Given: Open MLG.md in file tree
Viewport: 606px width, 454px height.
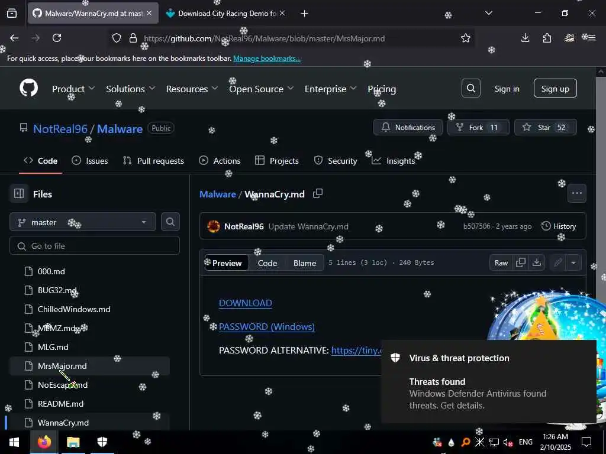Looking at the screenshot, I should 90,346.
